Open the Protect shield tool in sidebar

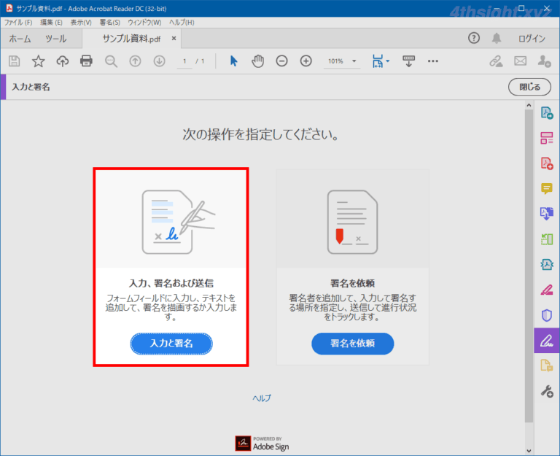pos(546,315)
